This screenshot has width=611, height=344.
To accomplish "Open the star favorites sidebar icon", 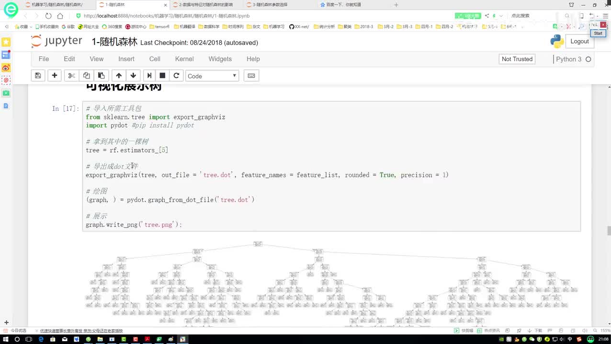I will (x=6, y=42).
